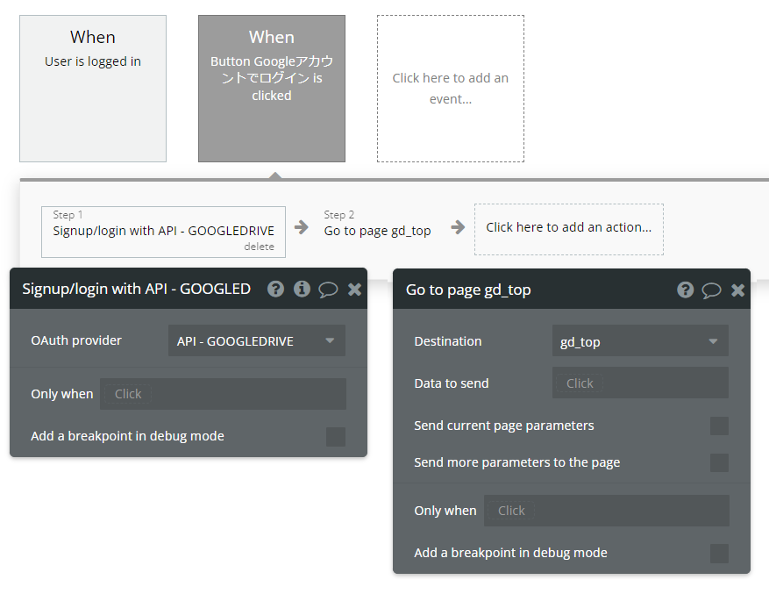
Task: Add comment in Go to page panel
Action: 711,290
